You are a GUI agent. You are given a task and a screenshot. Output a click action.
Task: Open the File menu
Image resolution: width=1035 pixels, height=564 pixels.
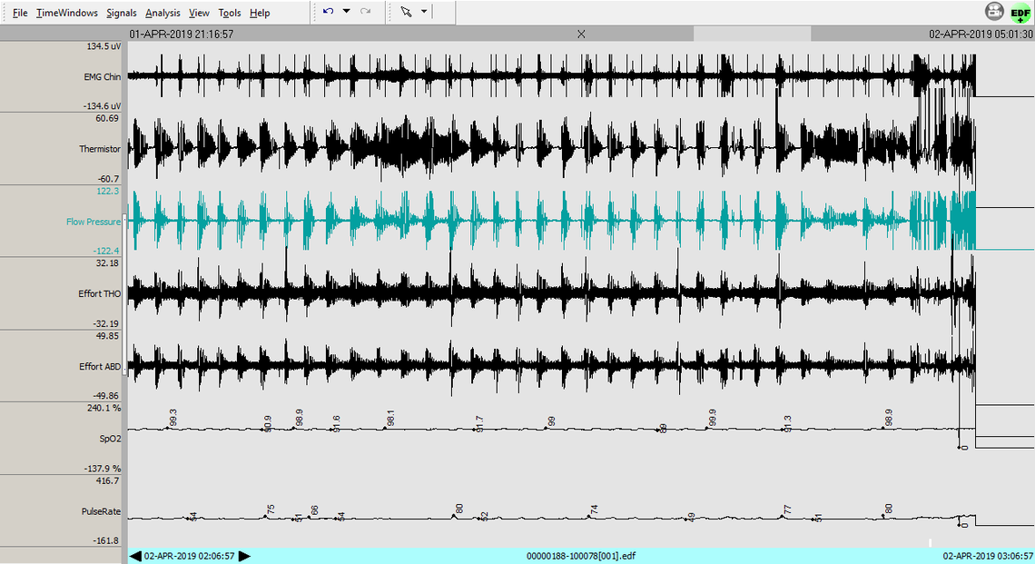[x=20, y=13]
